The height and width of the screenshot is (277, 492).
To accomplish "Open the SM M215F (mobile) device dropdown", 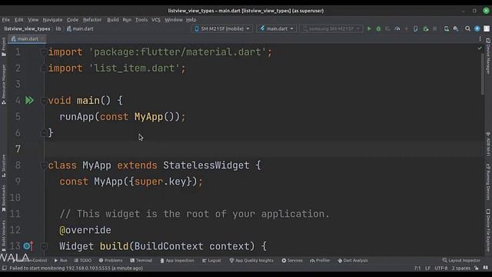I will point(222,28).
